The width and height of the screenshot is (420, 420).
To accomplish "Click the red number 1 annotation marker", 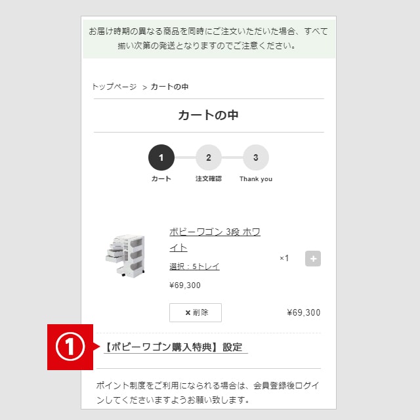I will point(70,347).
